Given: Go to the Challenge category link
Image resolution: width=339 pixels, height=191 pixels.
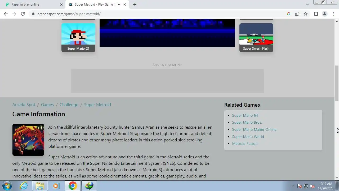Looking at the screenshot, I should [x=69, y=105].
